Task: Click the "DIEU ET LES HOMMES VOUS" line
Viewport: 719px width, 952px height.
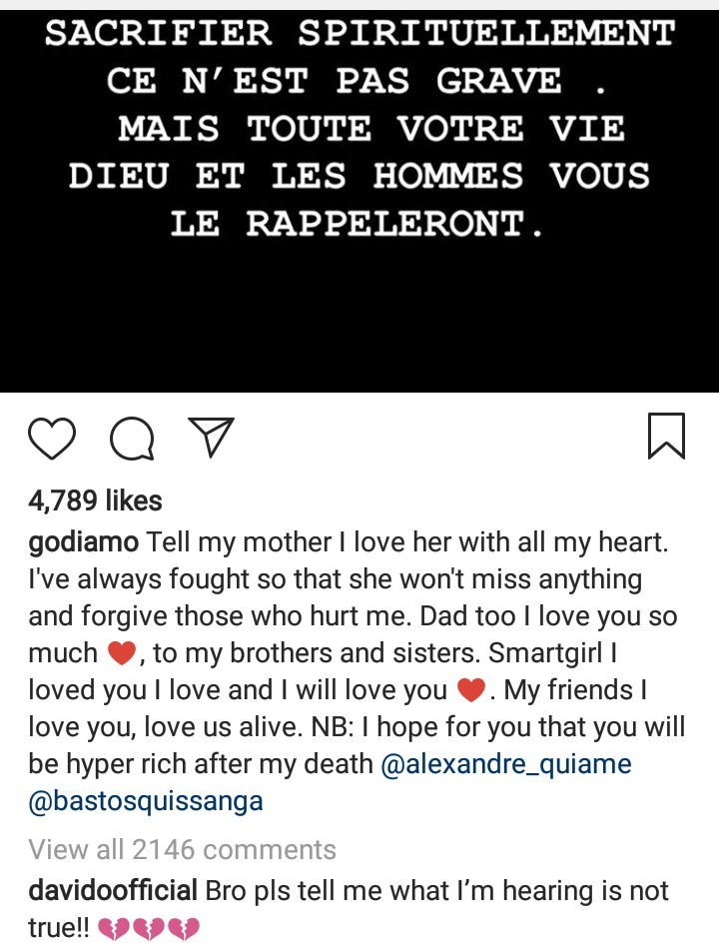Action: pos(359,177)
